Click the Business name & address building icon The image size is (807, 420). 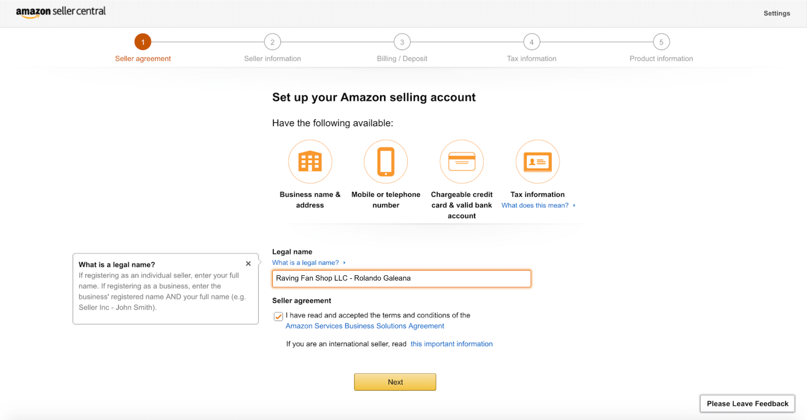click(310, 161)
